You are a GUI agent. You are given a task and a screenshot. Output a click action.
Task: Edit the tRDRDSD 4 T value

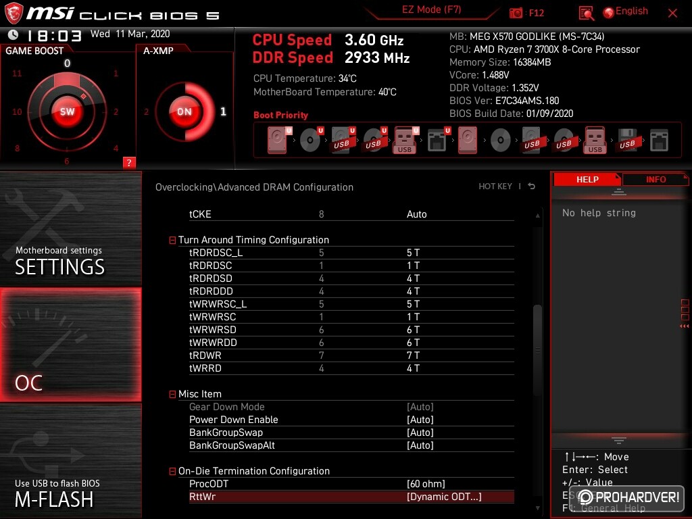(x=413, y=278)
